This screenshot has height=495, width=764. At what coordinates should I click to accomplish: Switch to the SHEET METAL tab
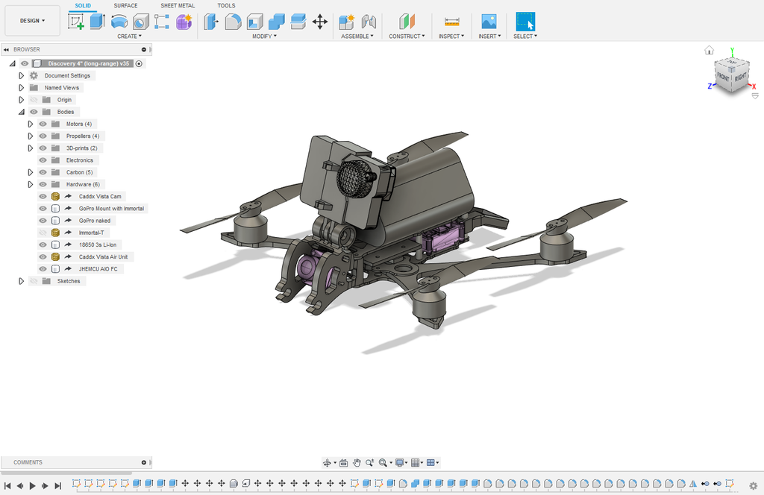pyautogui.click(x=178, y=6)
